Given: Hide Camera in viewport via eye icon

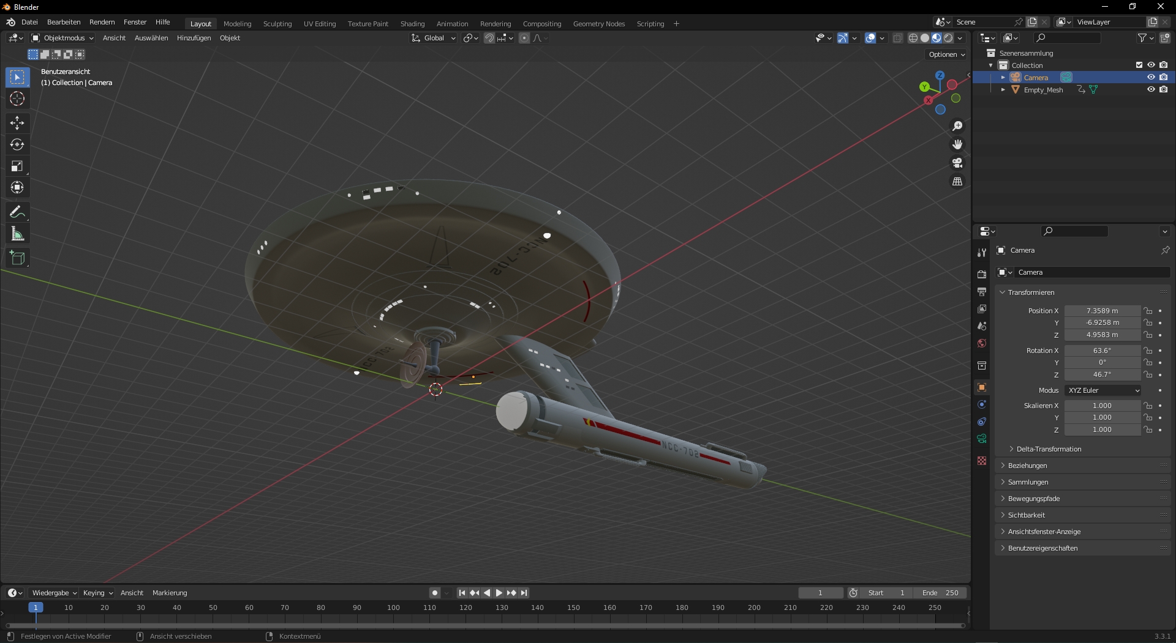Looking at the screenshot, I should click(x=1151, y=77).
